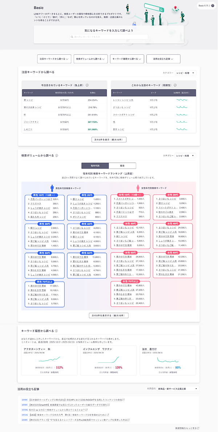Switch ranking view to 総合
The width and height of the screenshot is (218, 432).
click(x=122, y=166)
